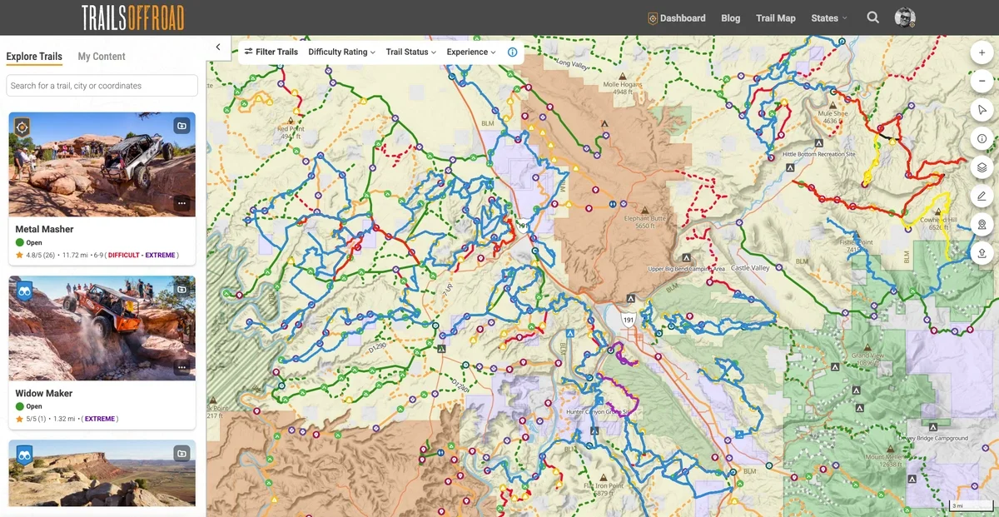Collapse the left trail sidebar panel

(218, 47)
